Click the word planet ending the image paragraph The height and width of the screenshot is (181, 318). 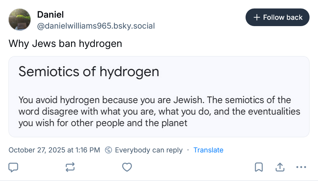(176, 123)
